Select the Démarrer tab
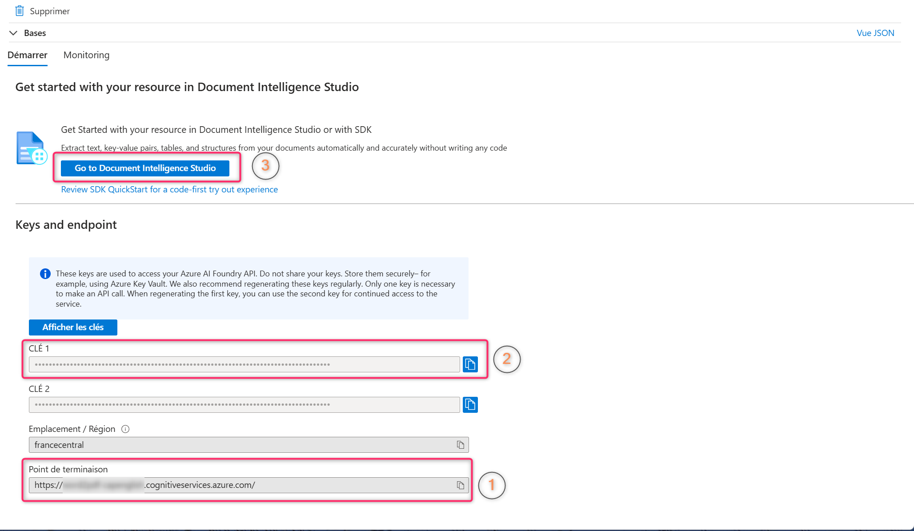Image resolution: width=914 pixels, height=531 pixels. click(28, 55)
